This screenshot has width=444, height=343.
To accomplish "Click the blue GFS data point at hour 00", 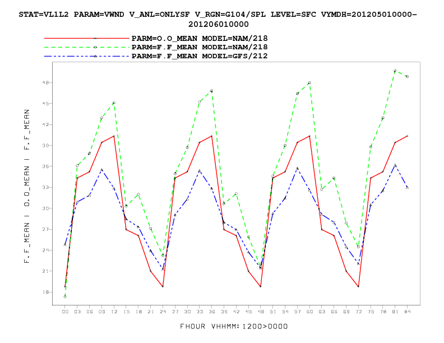I will (x=65, y=244).
